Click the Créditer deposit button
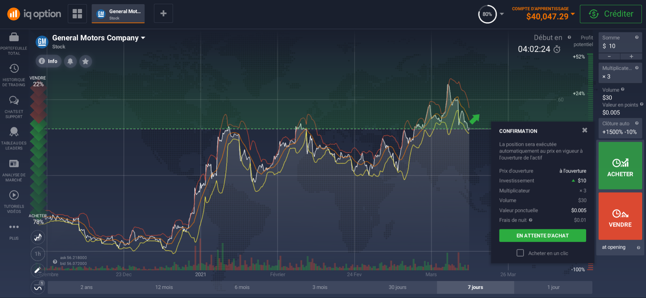Screen dimensions: 646x298 point(611,14)
